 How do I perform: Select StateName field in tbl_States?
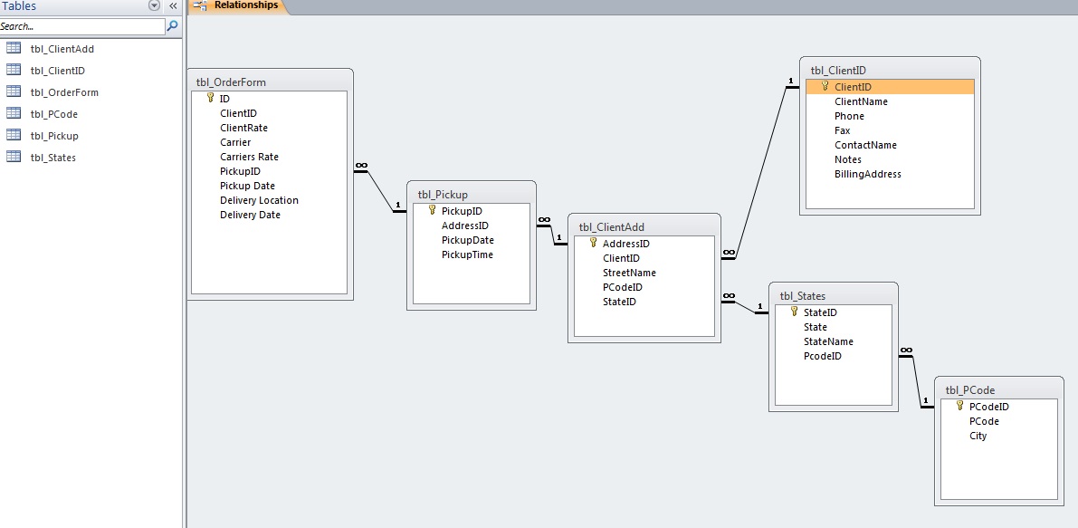[x=834, y=341]
